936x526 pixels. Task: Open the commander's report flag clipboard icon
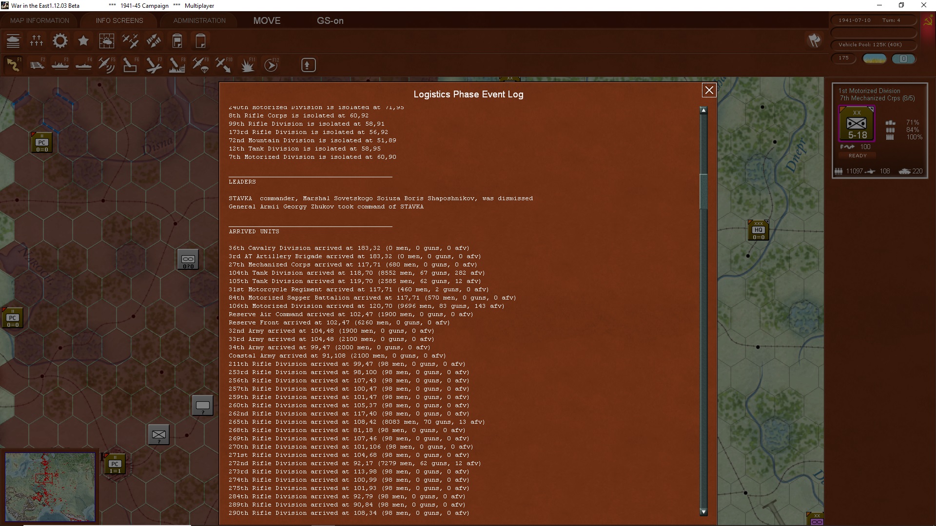pyautogui.click(x=177, y=41)
